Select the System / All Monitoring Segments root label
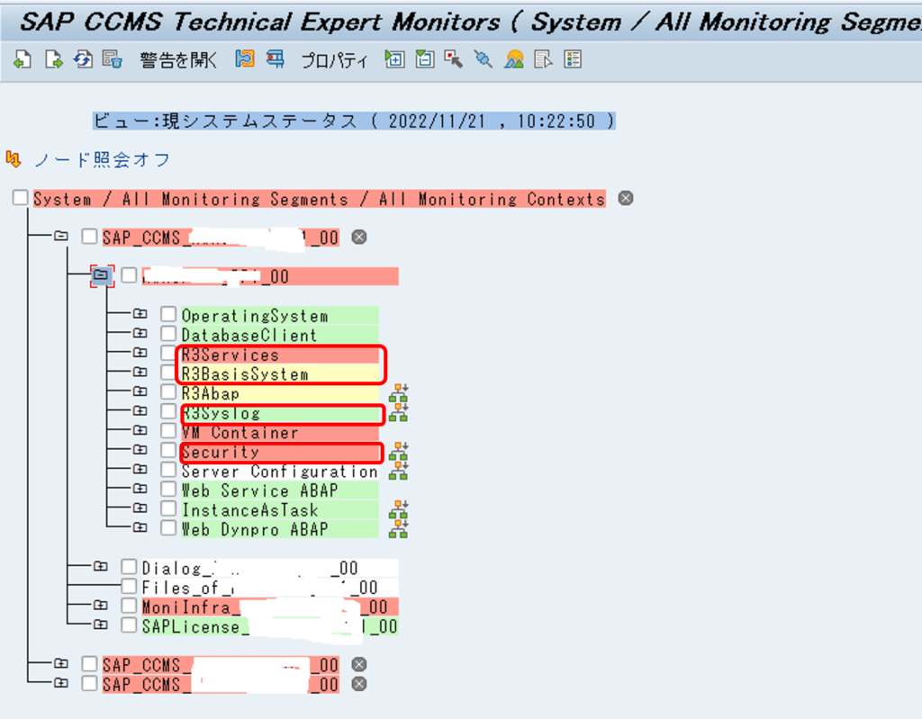The image size is (922, 719). point(320,199)
